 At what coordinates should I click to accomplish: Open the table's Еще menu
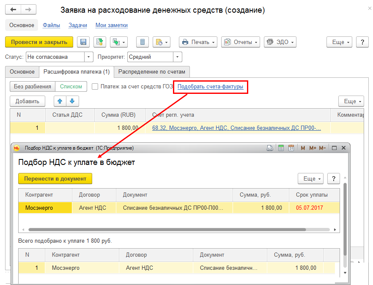(x=351, y=101)
